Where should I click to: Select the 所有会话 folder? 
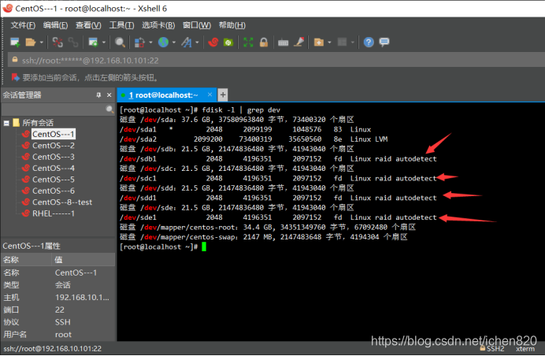pyautogui.click(x=38, y=123)
